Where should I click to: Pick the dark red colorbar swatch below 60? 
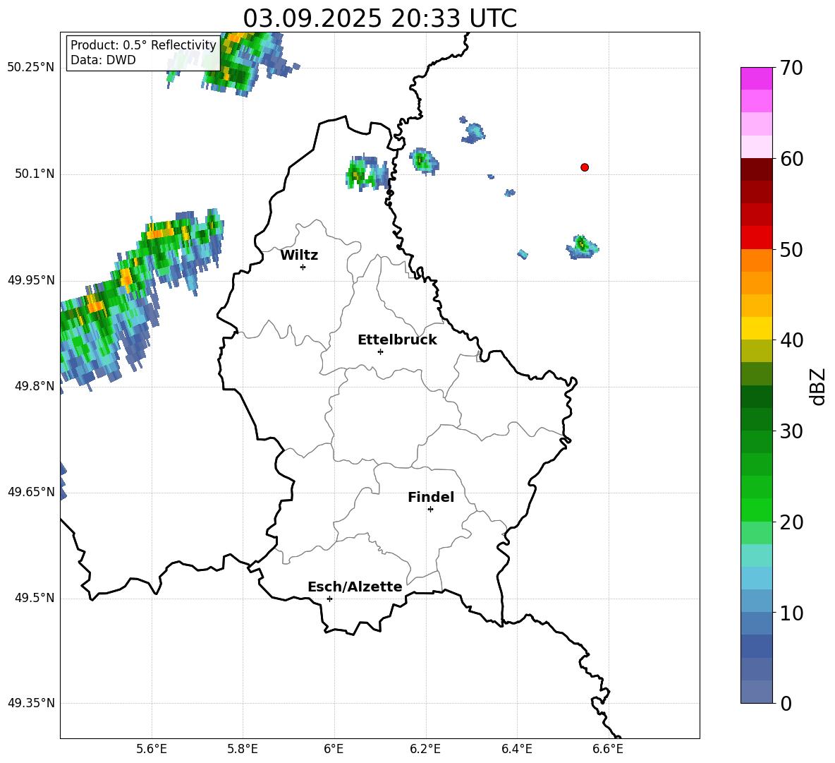pos(756,169)
